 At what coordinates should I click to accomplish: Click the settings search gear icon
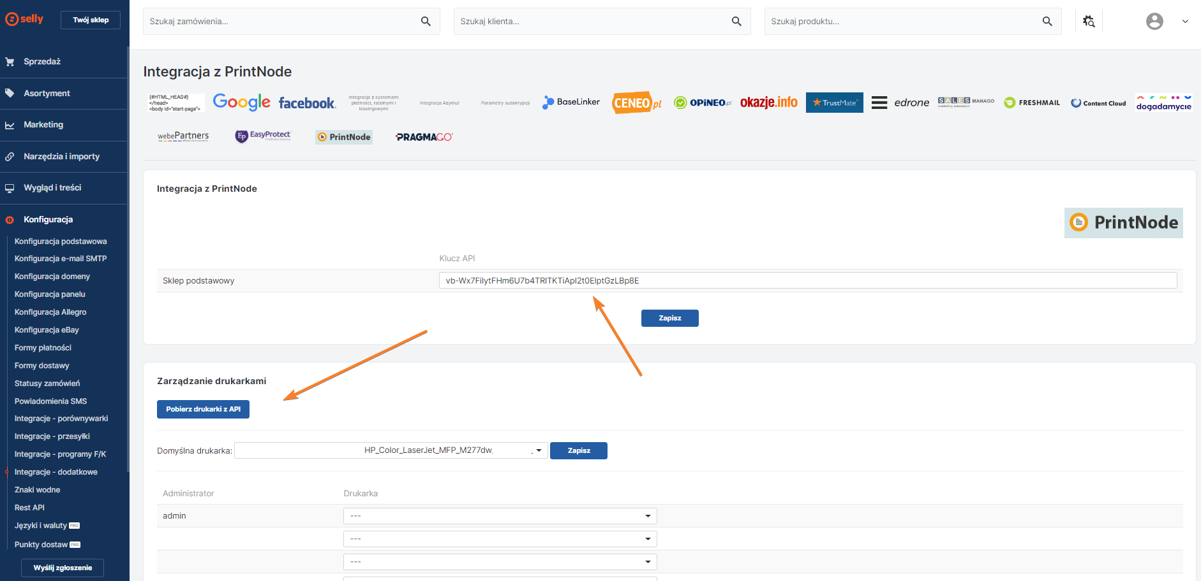[1089, 22]
